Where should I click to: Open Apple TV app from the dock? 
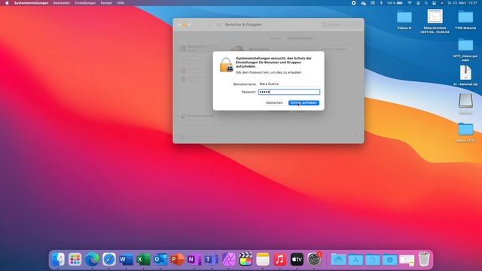pos(297,259)
